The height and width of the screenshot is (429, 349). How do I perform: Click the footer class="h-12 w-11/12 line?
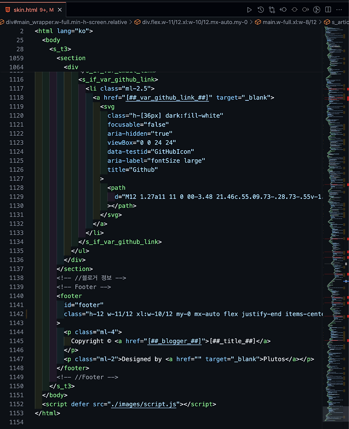(193, 314)
